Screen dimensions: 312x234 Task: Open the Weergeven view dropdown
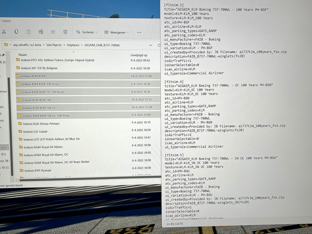[117, 32]
